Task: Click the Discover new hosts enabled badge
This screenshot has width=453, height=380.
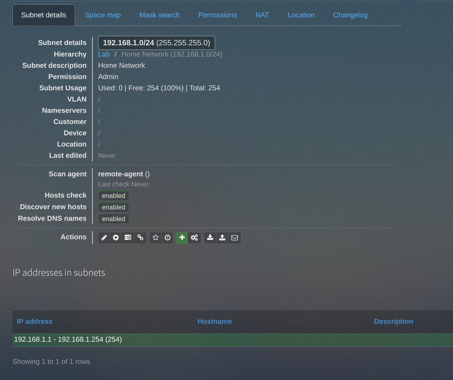Action: [x=114, y=207]
